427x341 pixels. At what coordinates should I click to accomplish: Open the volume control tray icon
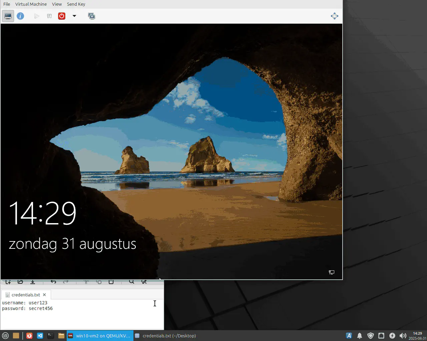[403, 336]
